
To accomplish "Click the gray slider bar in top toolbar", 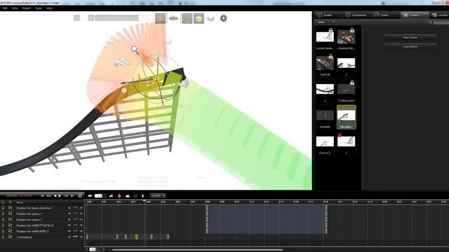I will click(x=116, y=18).
